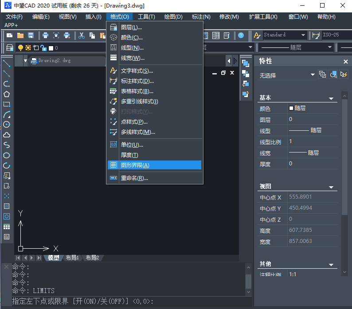Switch to the 布局1 layout tab

pos(72,258)
